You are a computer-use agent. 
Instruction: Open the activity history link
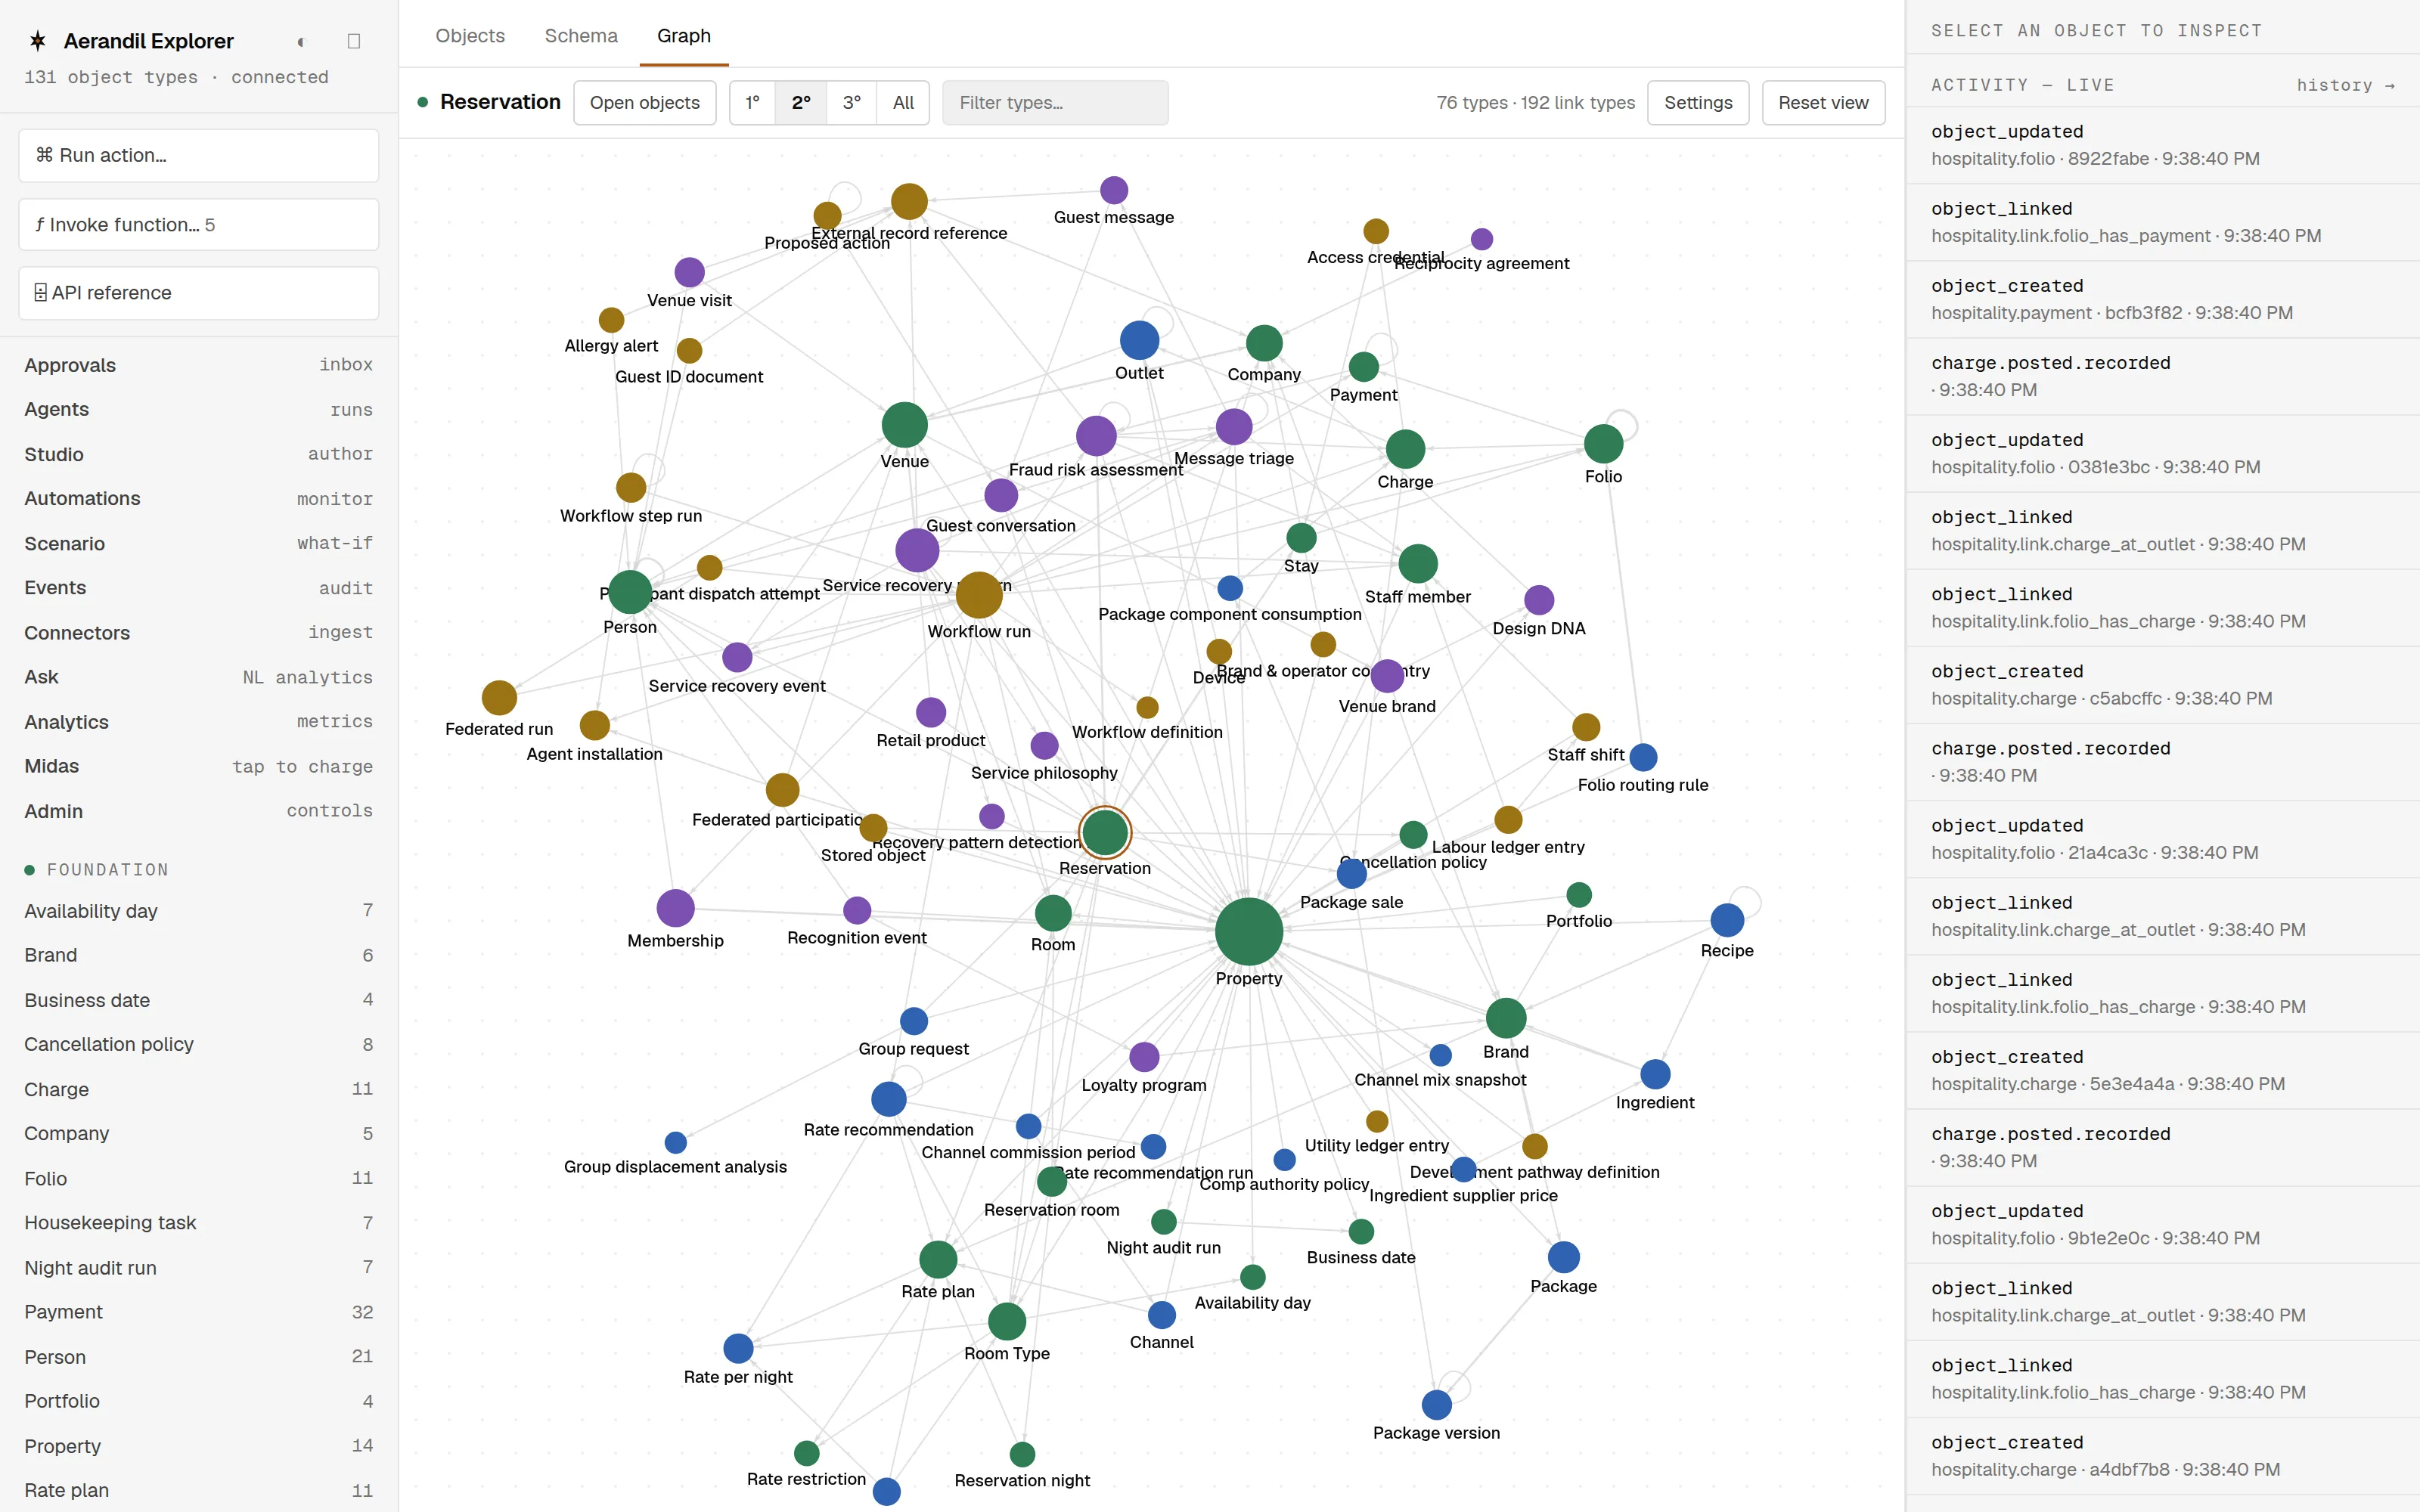click(2345, 86)
